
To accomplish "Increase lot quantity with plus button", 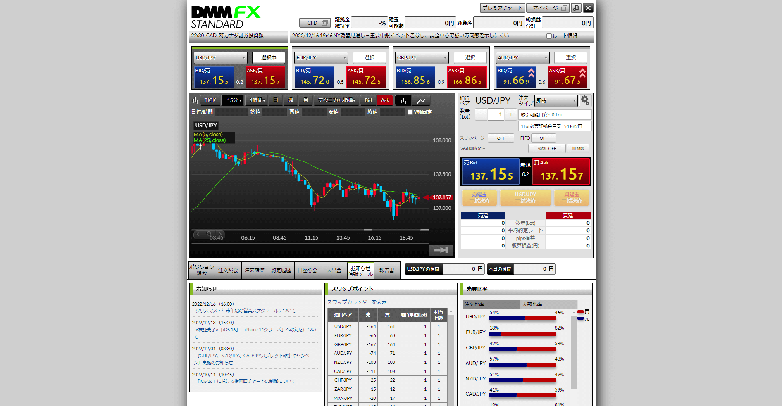I will pos(511,114).
